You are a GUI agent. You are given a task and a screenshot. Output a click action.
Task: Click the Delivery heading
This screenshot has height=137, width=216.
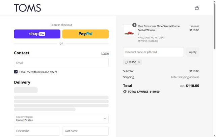[22, 82]
